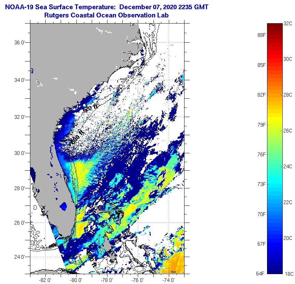Click the 600 ft contour label off Georgia
This screenshot has width=295, height=284.
77,137
